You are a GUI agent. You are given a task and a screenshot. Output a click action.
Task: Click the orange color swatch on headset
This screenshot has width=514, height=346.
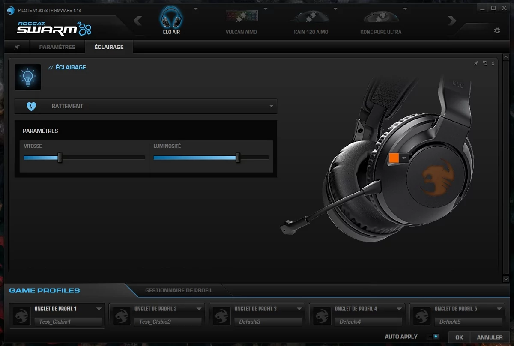tap(394, 158)
